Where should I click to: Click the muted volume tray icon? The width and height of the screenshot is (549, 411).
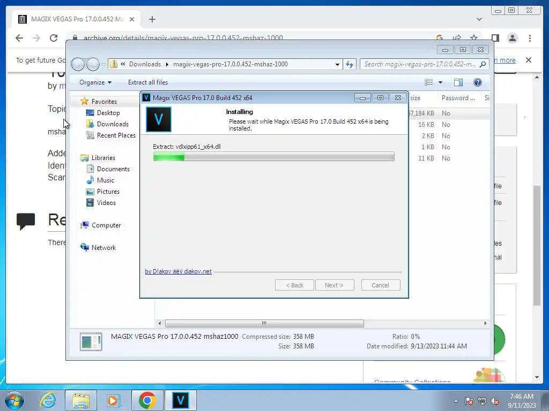495,401
